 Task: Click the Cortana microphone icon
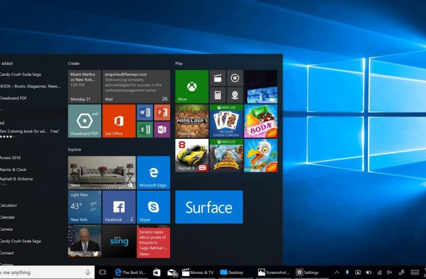[x=87, y=272]
